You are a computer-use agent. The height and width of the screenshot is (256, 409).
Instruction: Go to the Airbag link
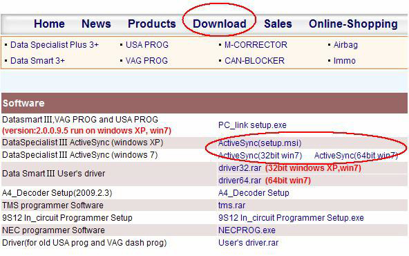tap(345, 45)
